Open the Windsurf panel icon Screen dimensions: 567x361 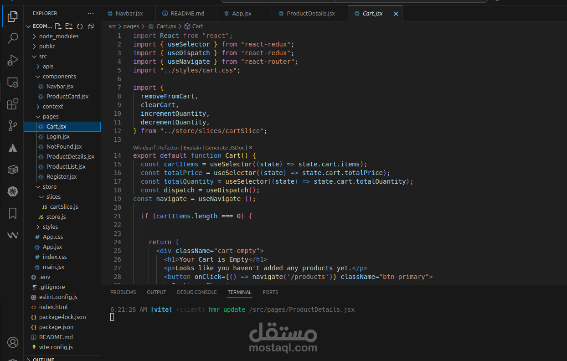coord(13,235)
